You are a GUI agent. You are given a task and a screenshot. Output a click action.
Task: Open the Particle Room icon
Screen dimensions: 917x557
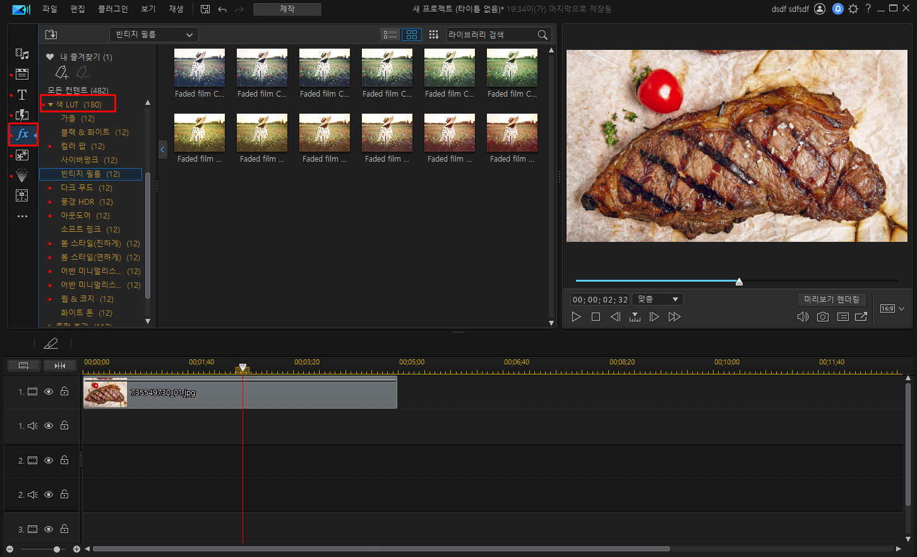(22, 176)
